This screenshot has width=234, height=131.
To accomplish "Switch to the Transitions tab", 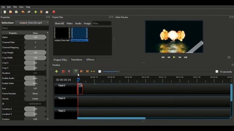I will [76, 60].
